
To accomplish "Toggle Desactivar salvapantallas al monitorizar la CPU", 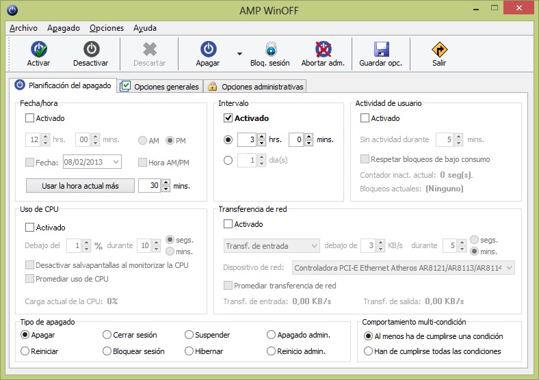I will tap(30, 265).
